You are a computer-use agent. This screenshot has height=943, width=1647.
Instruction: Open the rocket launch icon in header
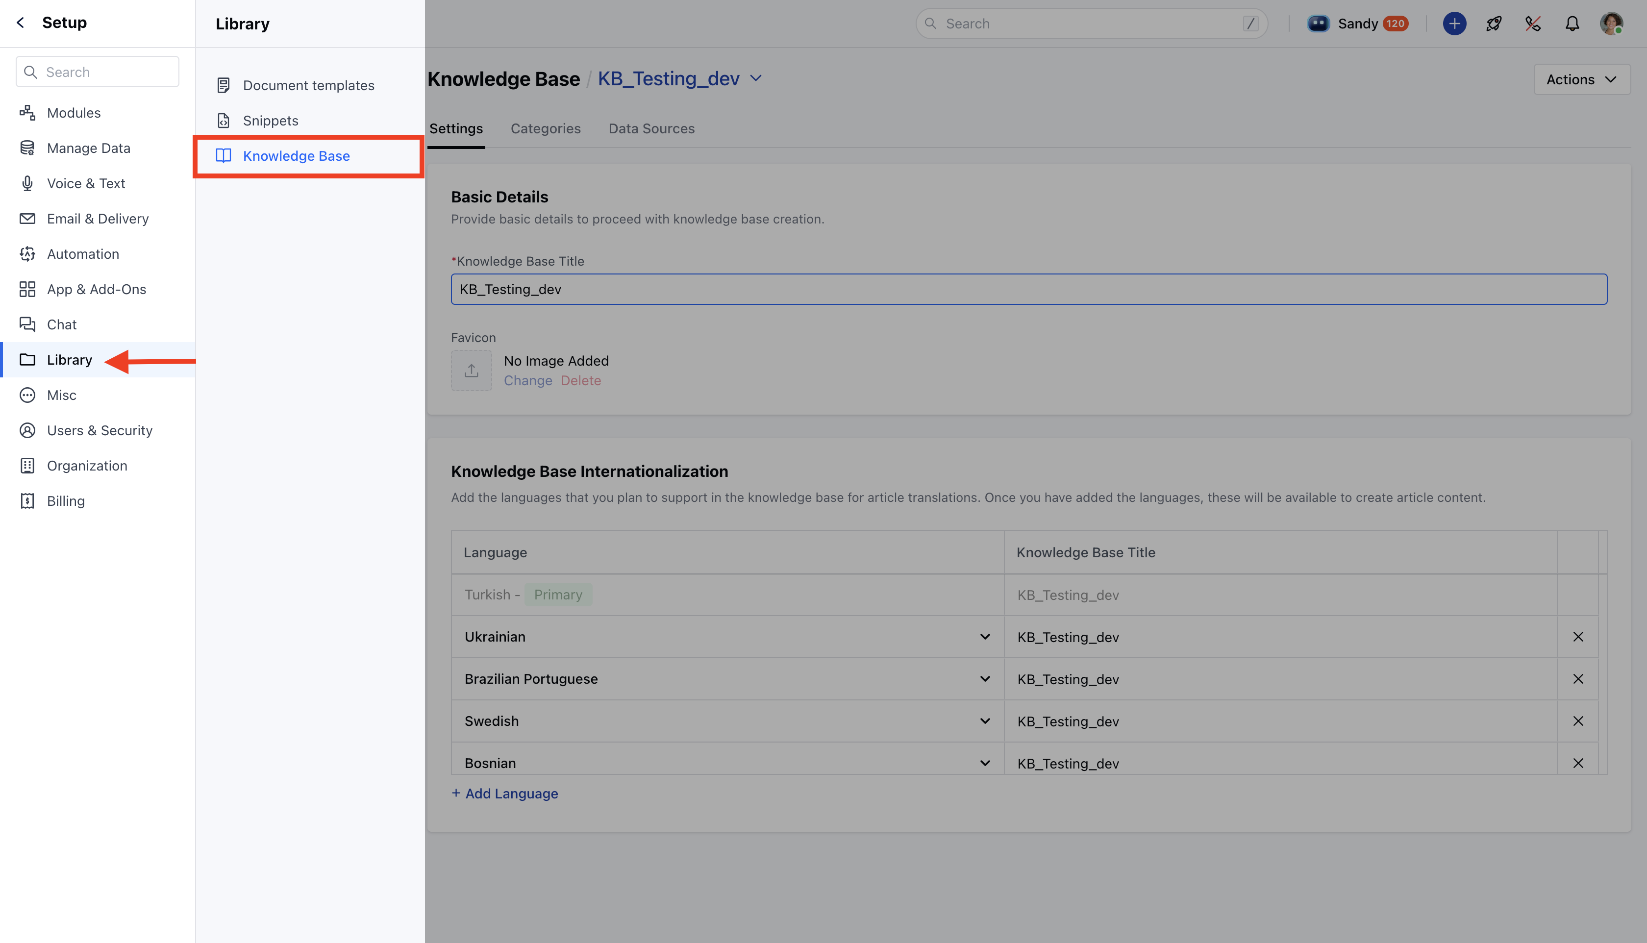click(1494, 24)
